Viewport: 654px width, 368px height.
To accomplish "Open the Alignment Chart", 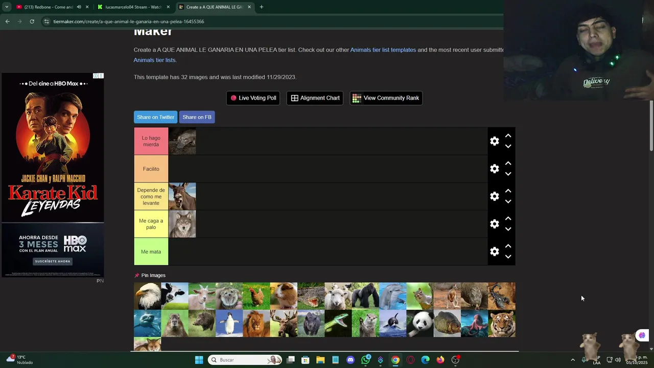I will tap(315, 98).
